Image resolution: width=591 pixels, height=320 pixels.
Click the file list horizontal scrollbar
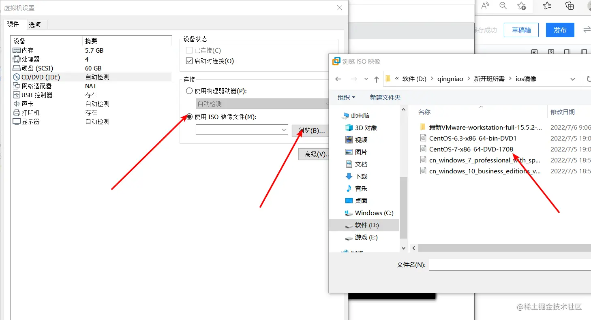click(505, 248)
